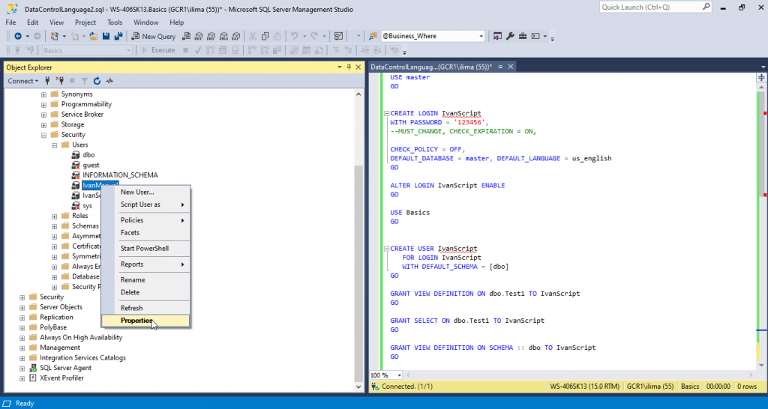The height and width of the screenshot is (409, 768).
Task: Click the Connect Object Explorer plug icon
Action: 47,81
